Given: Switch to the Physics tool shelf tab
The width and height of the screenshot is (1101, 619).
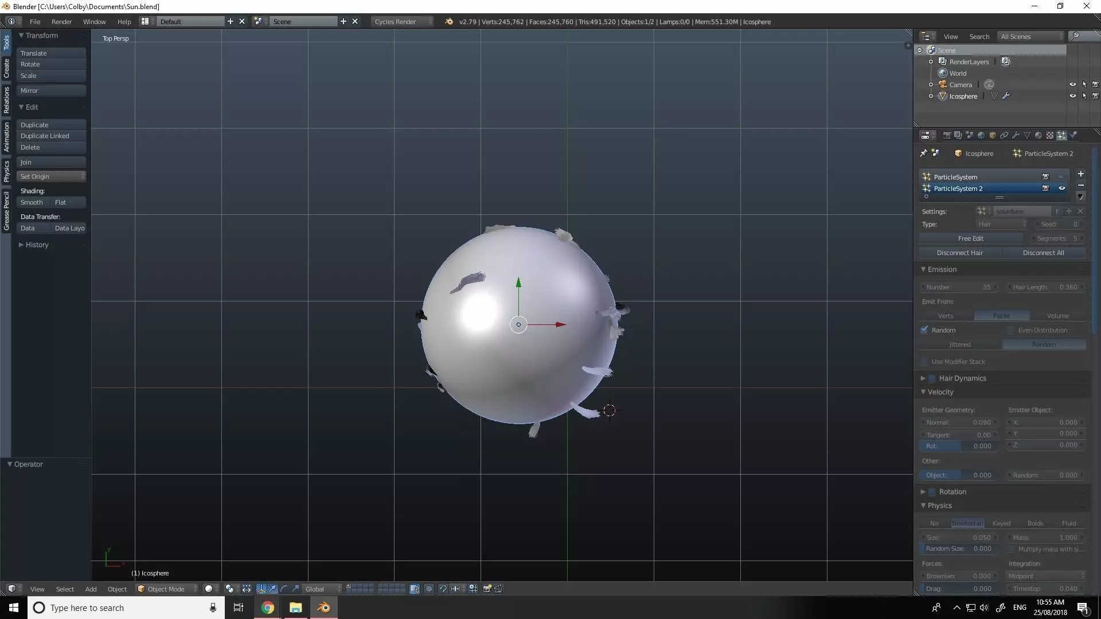Looking at the screenshot, I should [x=6, y=170].
